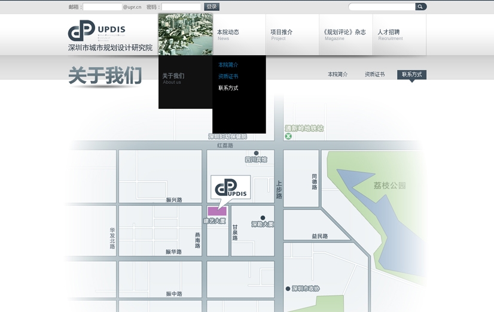Screen dimensions: 494x312
Task: Click the search magnifier icon
Action: pyautogui.click(x=420, y=7)
